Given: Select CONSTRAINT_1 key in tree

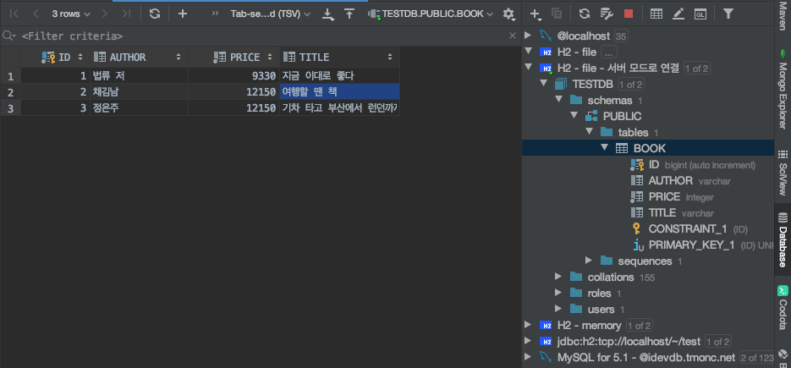Looking at the screenshot, I should pos(689,228).
